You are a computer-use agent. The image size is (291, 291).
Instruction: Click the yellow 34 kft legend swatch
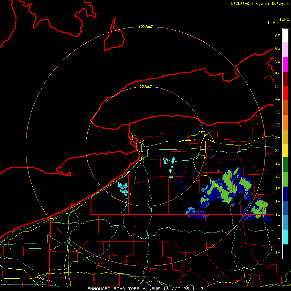(x=286, y=150)
